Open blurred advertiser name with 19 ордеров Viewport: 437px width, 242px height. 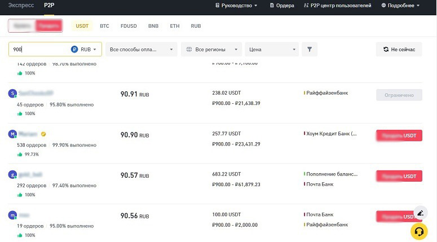(24, 215)
